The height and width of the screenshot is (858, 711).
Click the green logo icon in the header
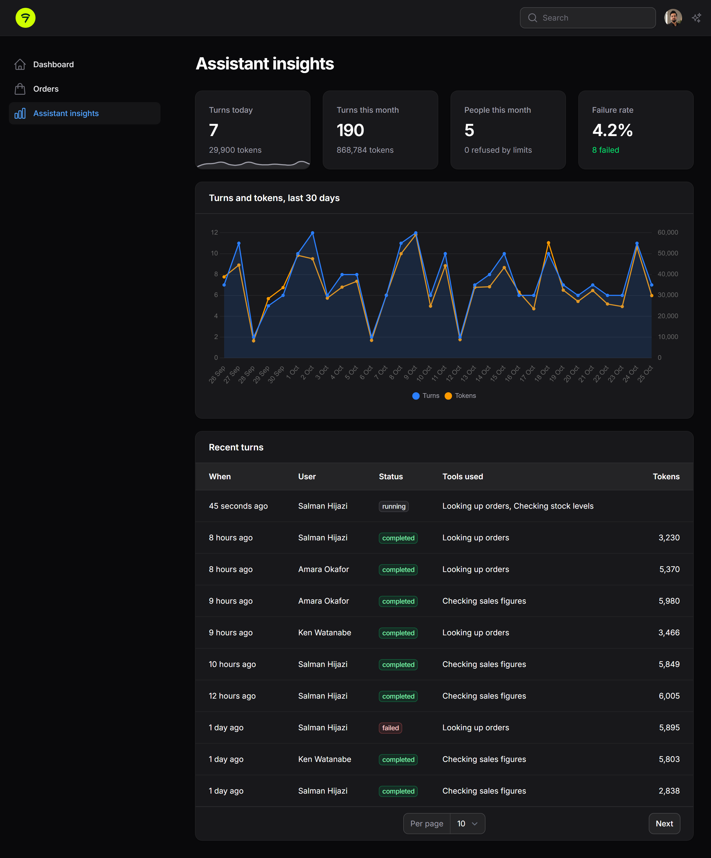25,18
